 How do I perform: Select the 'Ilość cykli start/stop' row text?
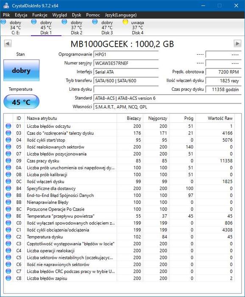(46, 140)
